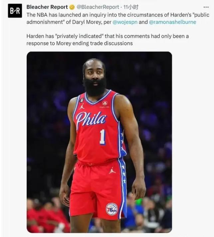Click the Jordan logo on the jersey
This screenshot has height=237, width=214.
pyautogui.click(x=82, y=107)
